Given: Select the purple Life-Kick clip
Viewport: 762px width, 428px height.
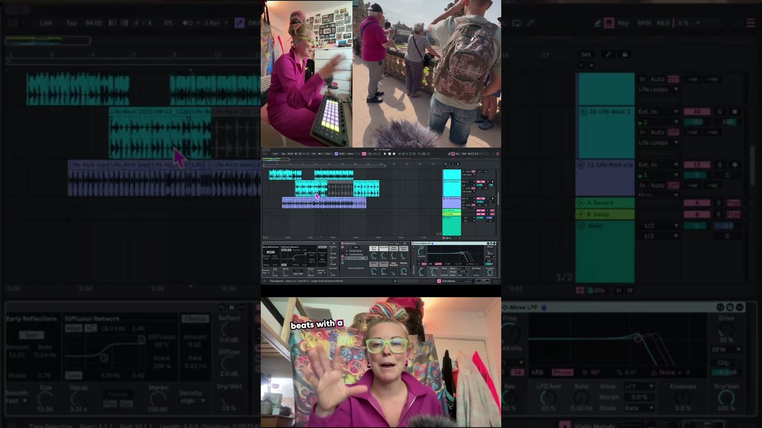Looking at the screenshot, I should click(324, 203).
